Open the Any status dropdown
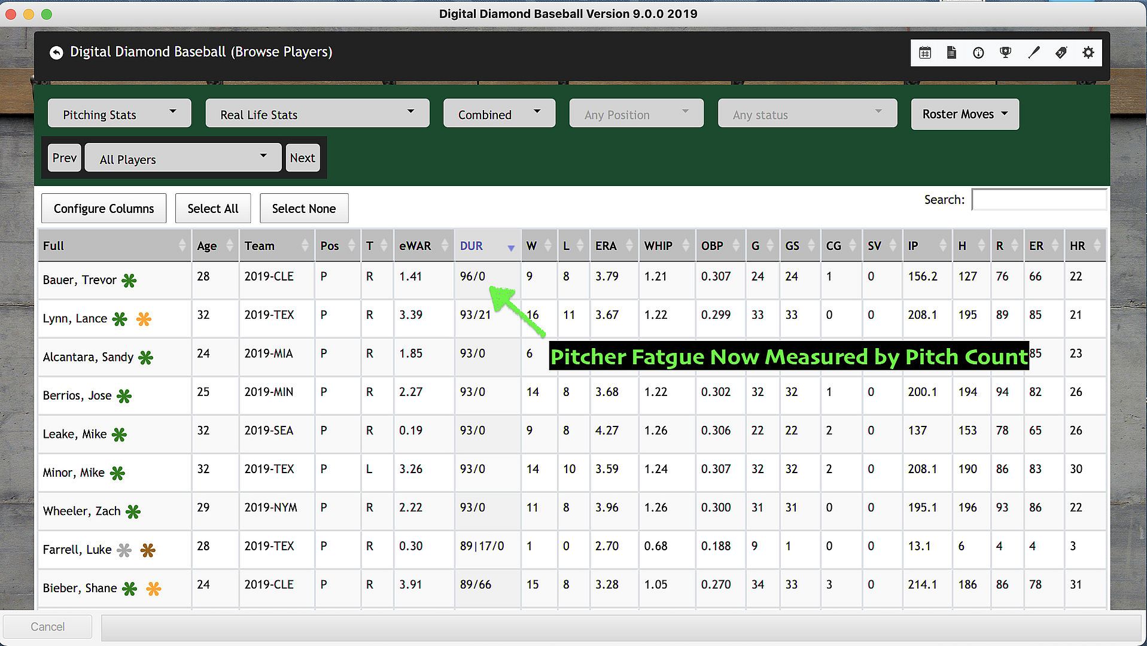The width and height of the screenshot is (1147, 646). (x=807, y=113)
